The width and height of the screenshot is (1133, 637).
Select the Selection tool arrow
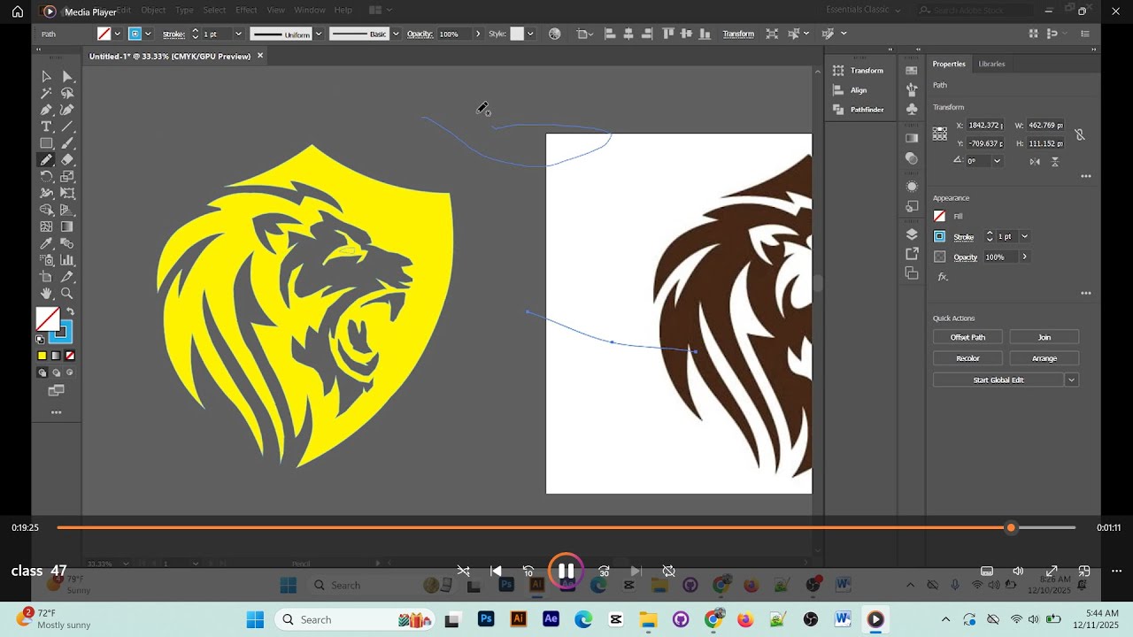[x=46, y=76]
